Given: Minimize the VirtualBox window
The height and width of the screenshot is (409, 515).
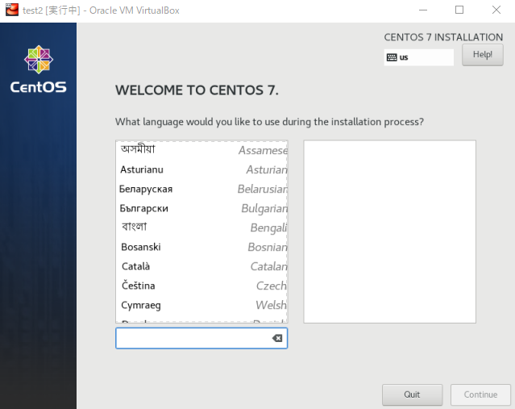Looking at the screenshot, I should (423, 10).
